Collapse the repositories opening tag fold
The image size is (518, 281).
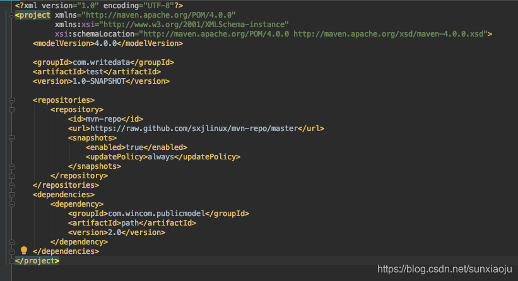tap(11, 100)
